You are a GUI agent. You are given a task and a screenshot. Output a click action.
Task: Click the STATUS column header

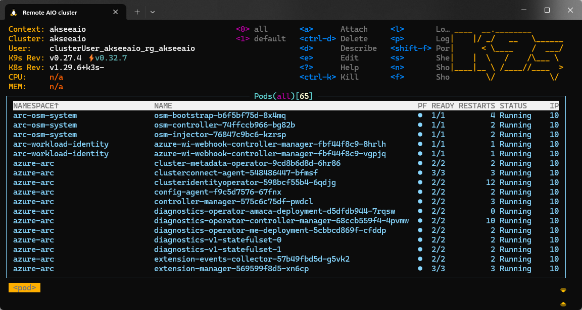pyautogui.click(x=513, y=105)
